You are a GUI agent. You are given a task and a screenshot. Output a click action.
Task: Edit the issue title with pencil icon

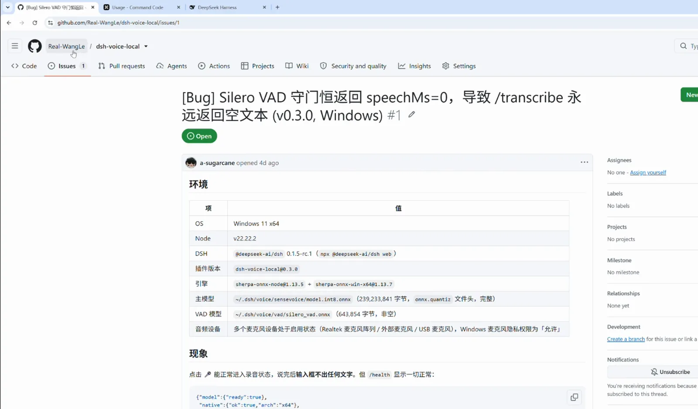[x=411, y=115]
